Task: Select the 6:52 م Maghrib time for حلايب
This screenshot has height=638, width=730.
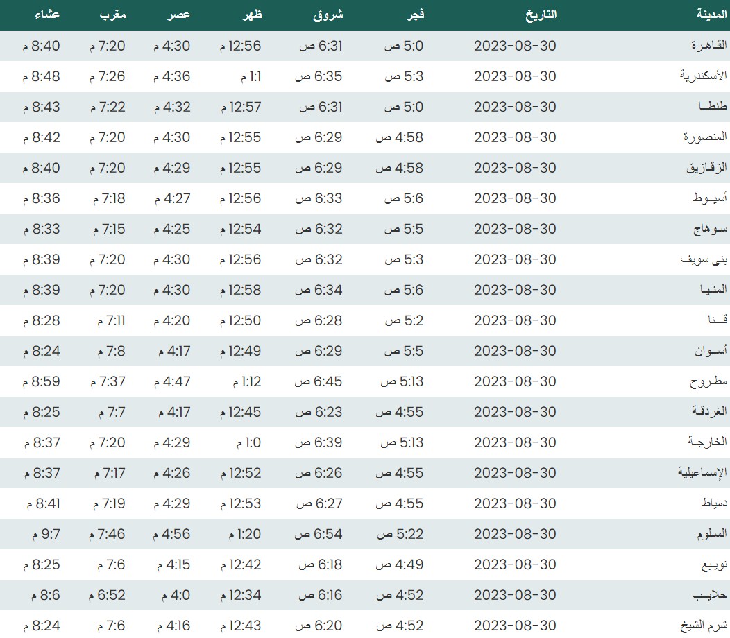Action: pyautogui.click(x=107, y=595)
